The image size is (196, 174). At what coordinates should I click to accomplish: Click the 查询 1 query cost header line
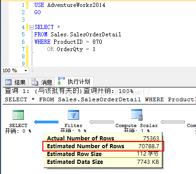69,91
